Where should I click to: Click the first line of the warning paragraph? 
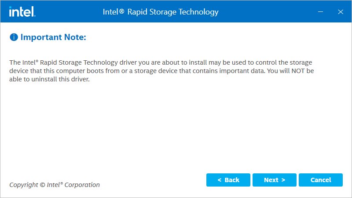(161, 62)
